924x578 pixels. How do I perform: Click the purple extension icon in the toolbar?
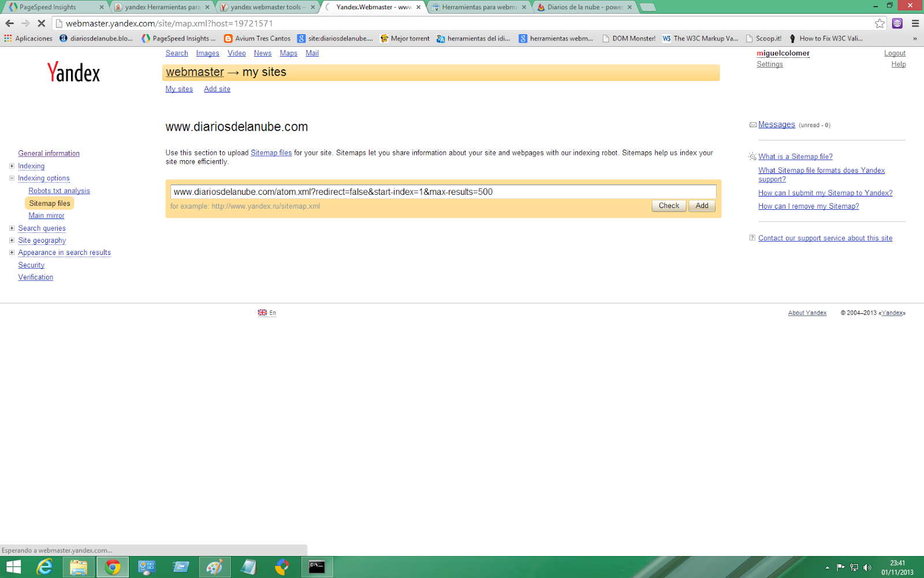click(x=897, y=23)
